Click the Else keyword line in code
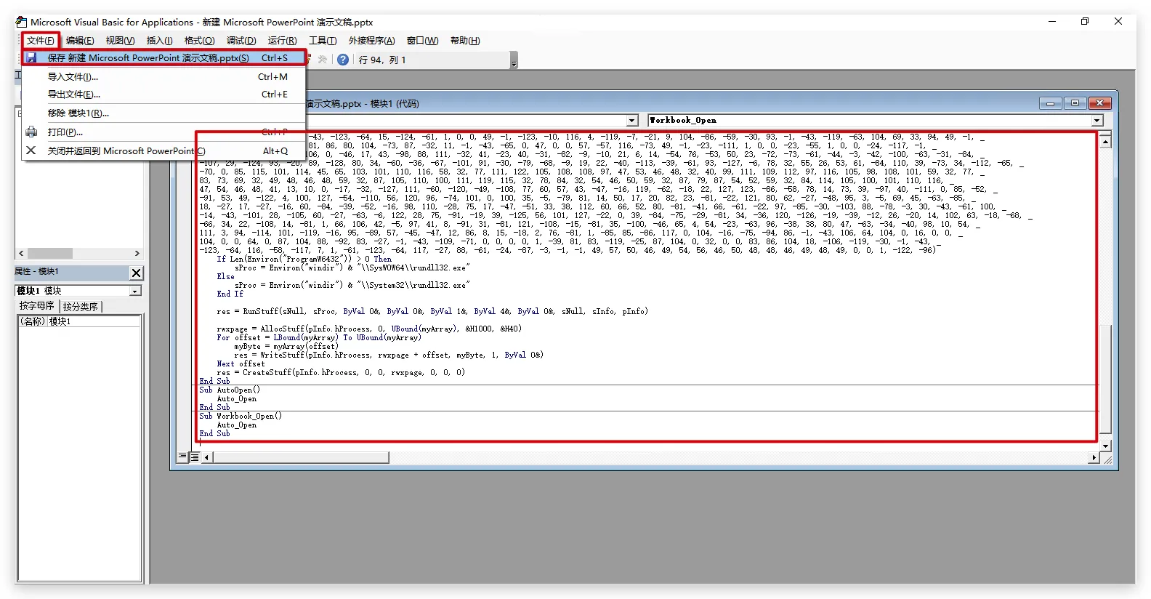This screenshot has height=599, width=1151. pos(226,276)
